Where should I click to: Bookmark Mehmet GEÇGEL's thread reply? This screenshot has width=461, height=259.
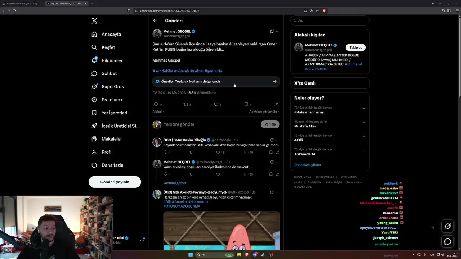271,174
